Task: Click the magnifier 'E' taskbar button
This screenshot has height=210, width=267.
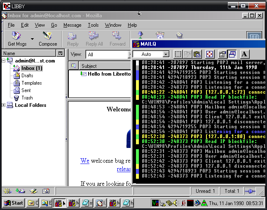Action: 46,203
